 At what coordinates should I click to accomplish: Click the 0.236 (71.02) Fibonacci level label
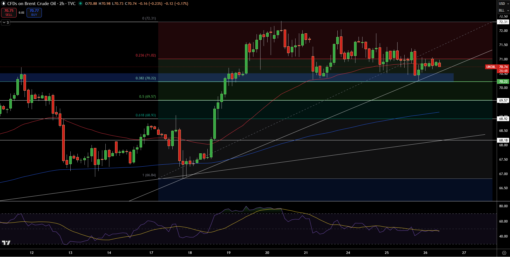(x=146, y=55)
